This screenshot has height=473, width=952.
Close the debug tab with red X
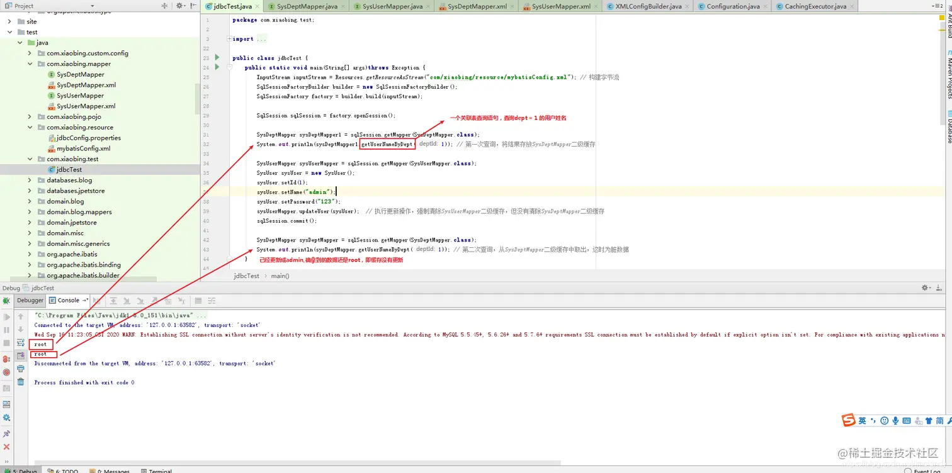coord(6,447)
